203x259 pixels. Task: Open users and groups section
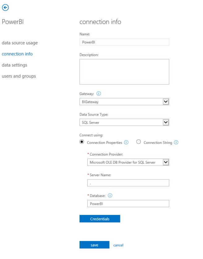tap(19, 76)
